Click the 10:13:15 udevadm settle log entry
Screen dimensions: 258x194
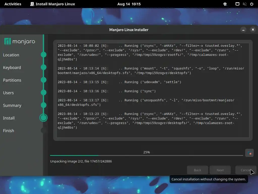click(119, 82)
